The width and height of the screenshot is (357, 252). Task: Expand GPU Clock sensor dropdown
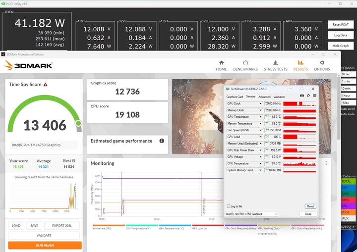click(261, 103)
